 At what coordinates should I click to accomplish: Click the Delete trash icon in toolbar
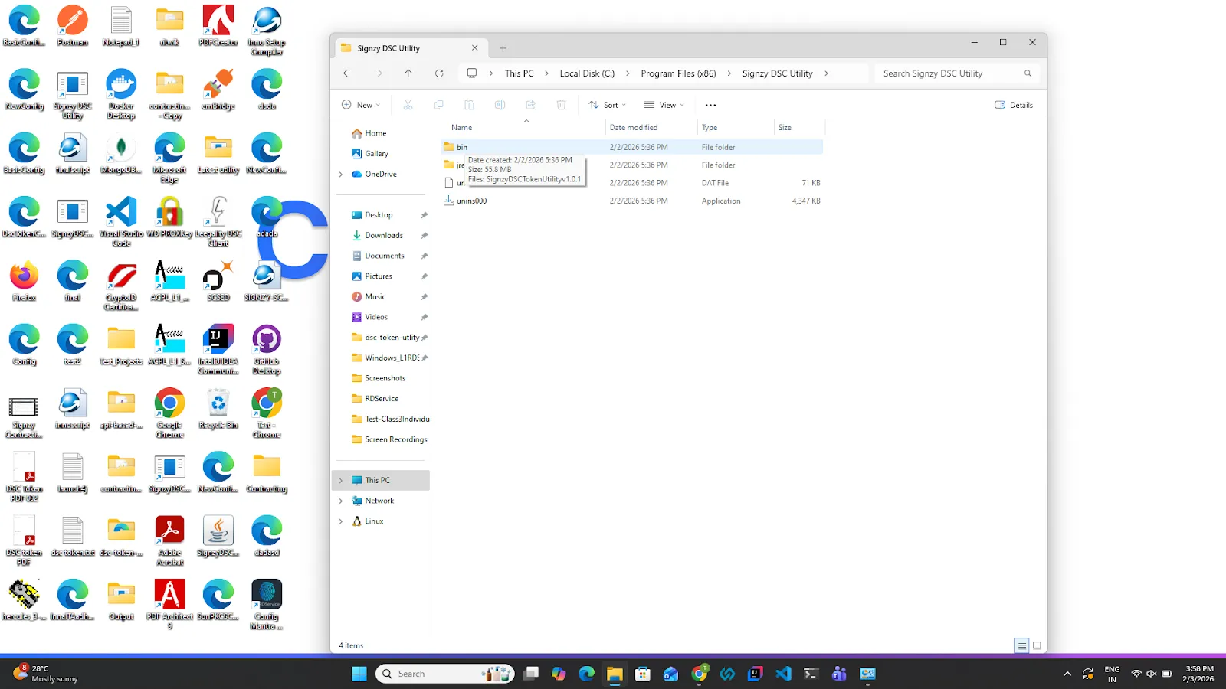click(561, 105)
